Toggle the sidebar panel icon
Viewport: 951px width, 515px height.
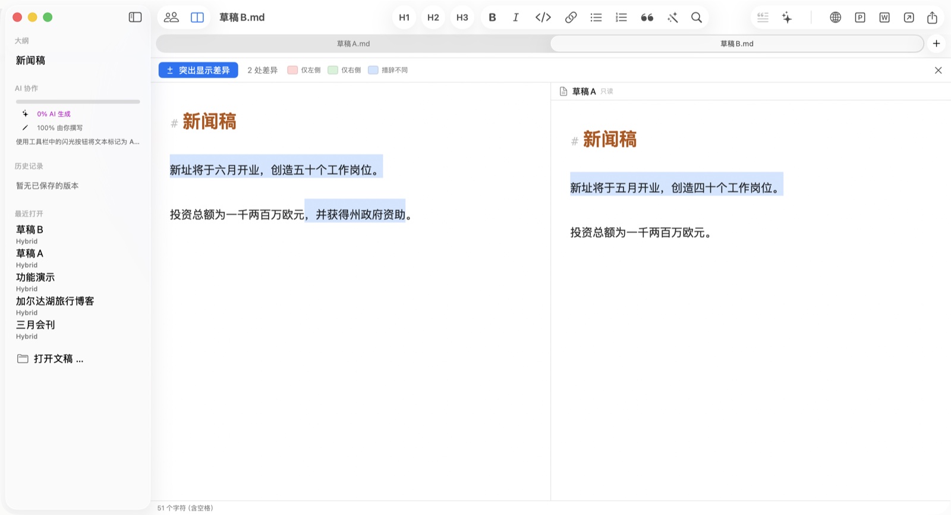pos(135,17)
